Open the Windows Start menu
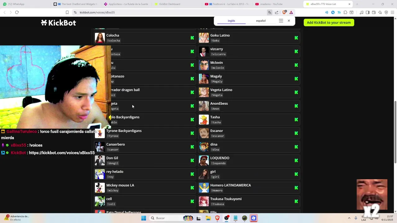The width and height of the screenshot is (397, 223). point(144,218)
